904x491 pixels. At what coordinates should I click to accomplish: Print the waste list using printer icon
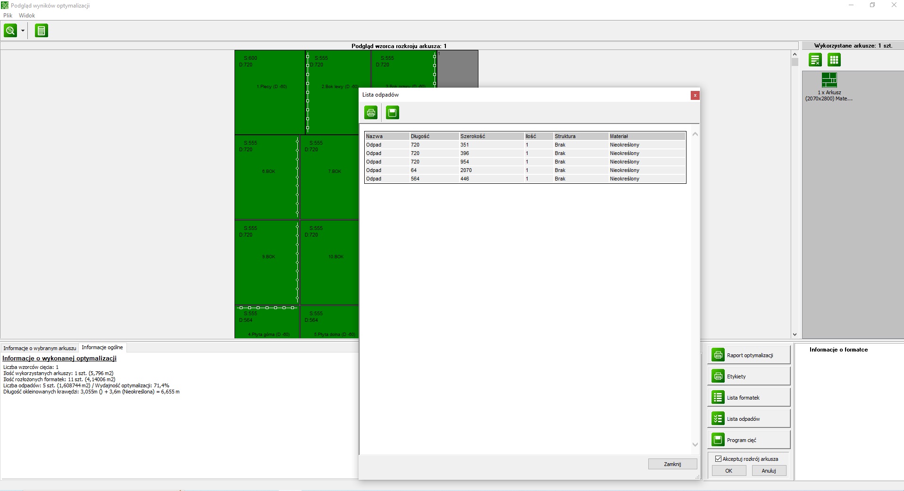click(x=371, y=113)
